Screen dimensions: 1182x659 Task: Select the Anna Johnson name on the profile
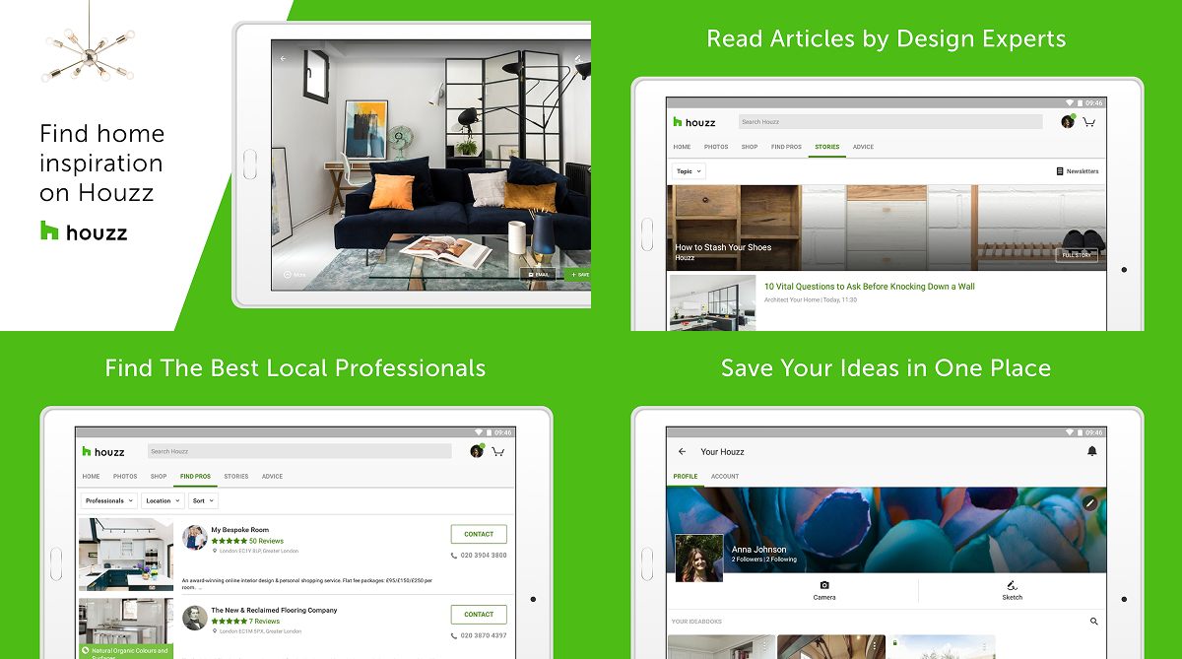759,550
